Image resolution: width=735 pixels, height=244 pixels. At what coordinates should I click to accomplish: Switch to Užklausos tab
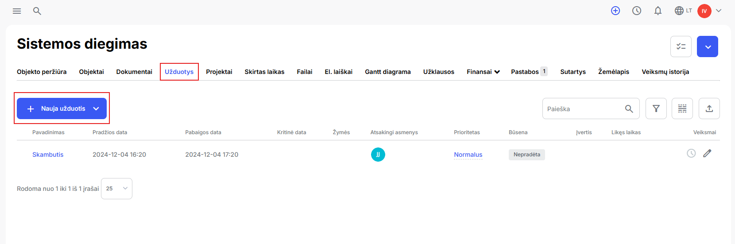[x=439, y=72]
